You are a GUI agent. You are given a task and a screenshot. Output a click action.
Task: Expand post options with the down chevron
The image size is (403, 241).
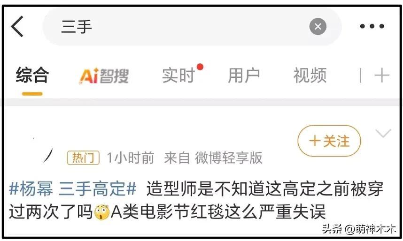(383, 133)
